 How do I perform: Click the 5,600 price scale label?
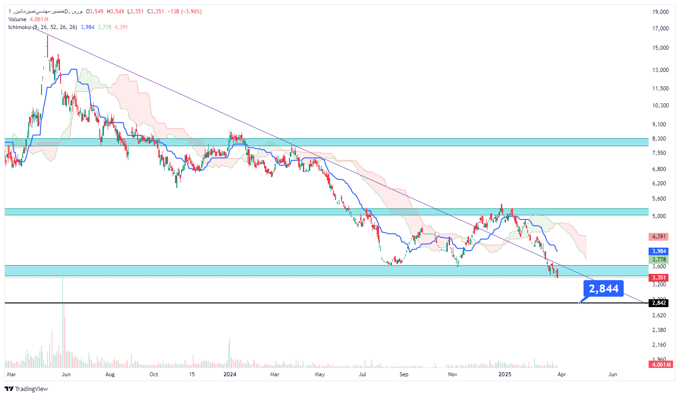click(x=659, y=199)
